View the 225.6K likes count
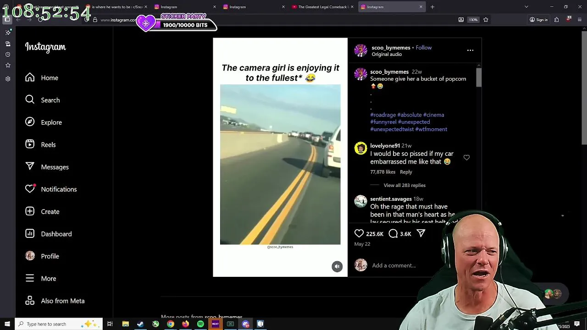This screenshot has width=587, height=330. tap(375, 234)
